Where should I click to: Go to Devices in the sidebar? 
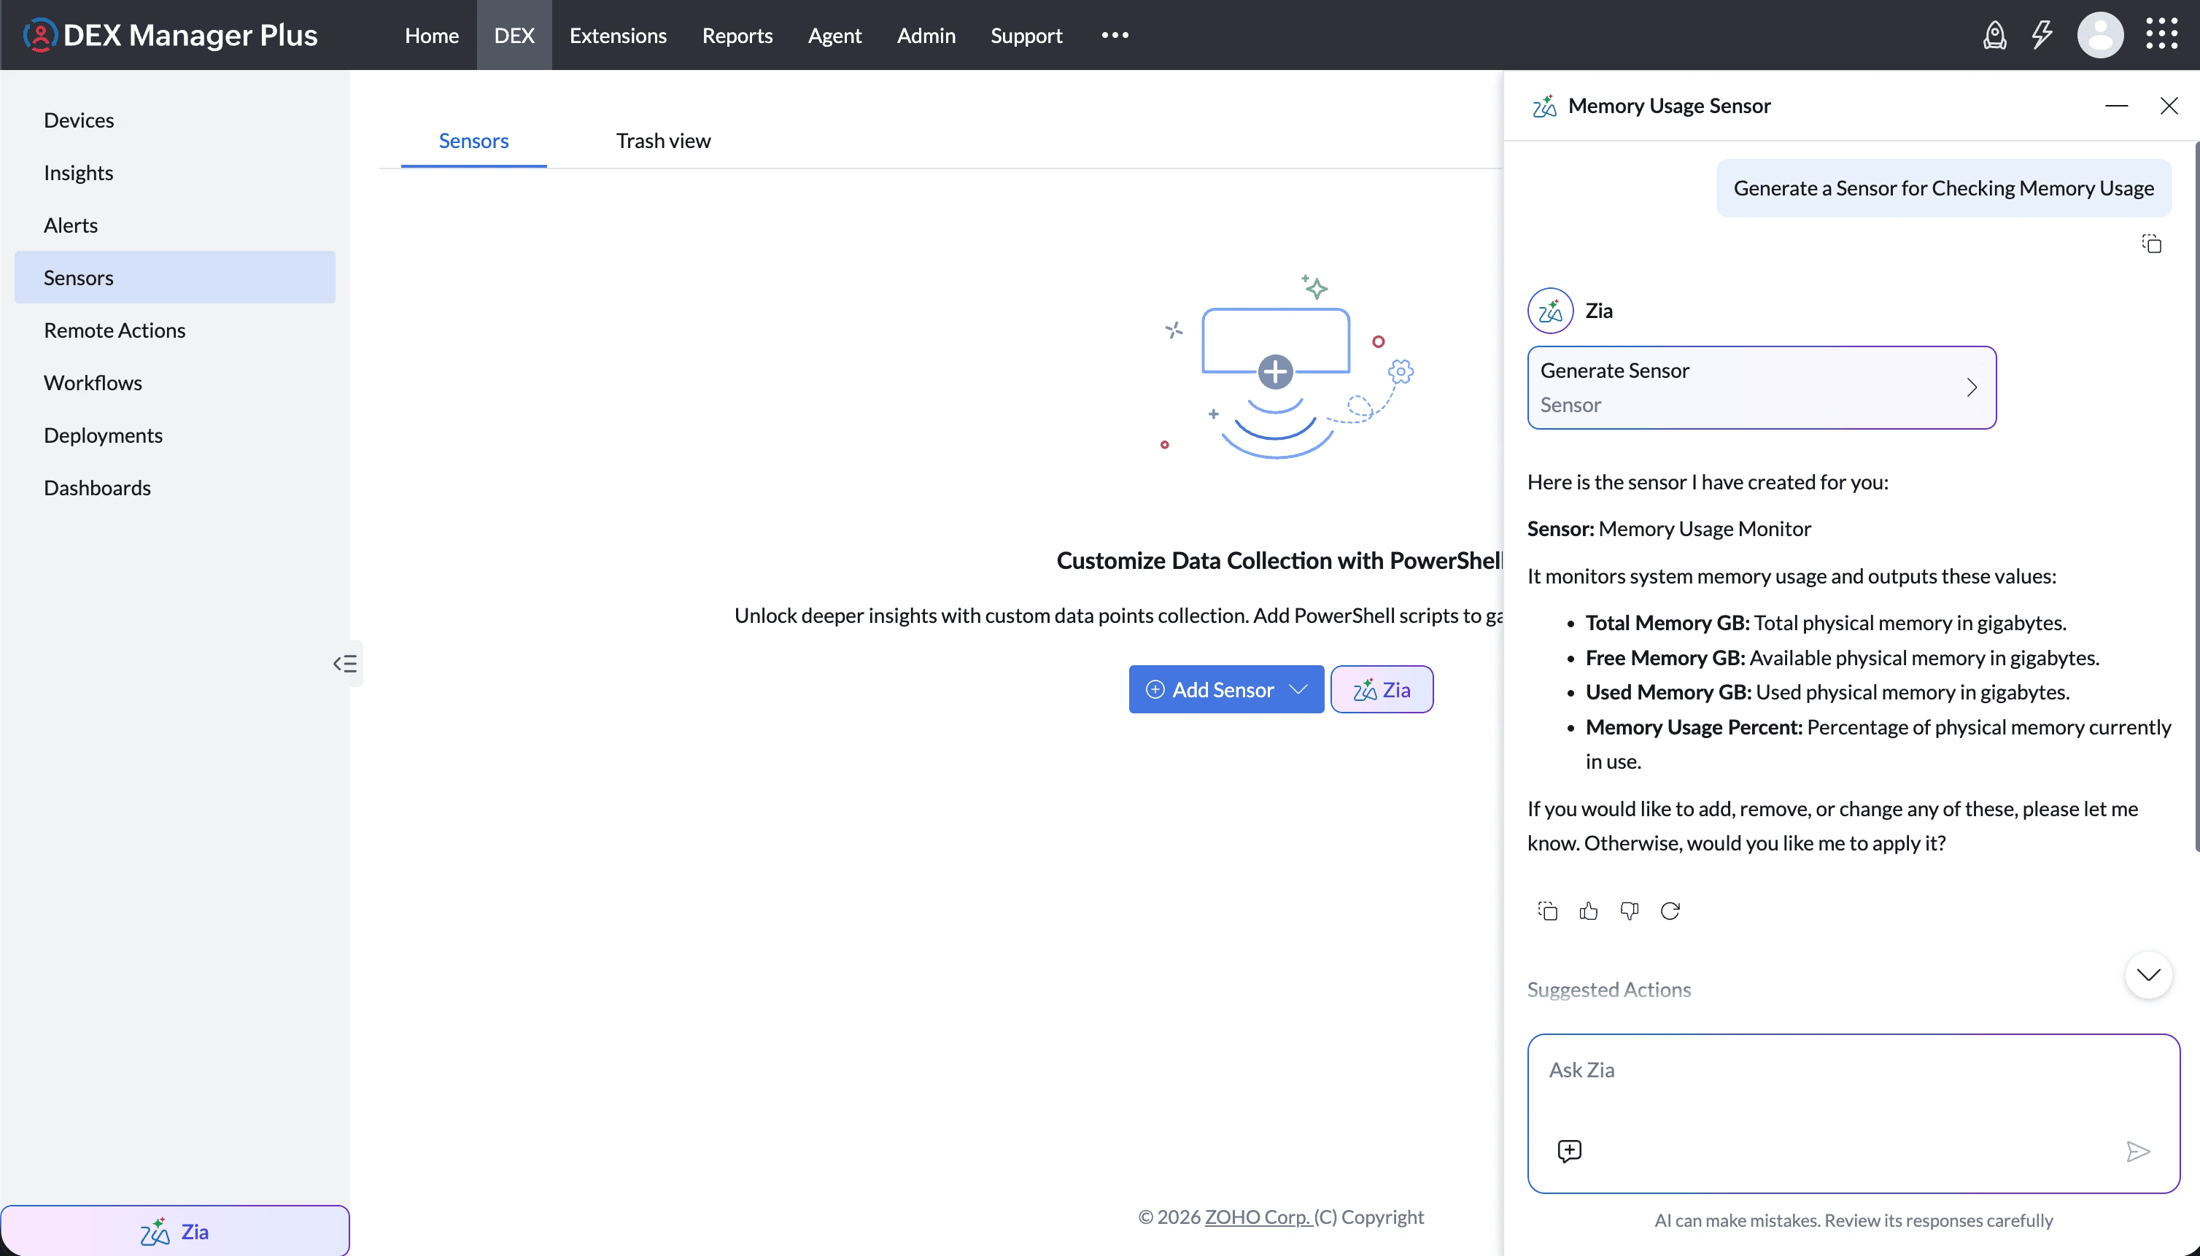(175, 120)
